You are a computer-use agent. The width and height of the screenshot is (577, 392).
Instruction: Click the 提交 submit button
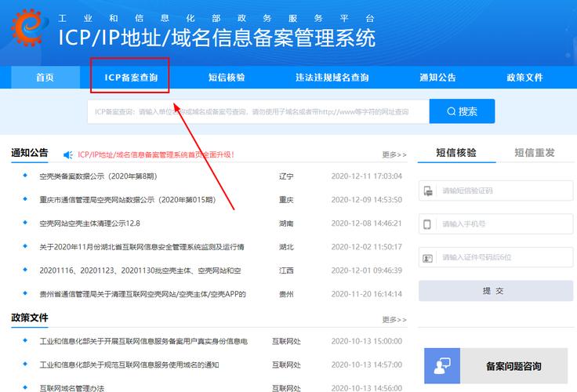coord(495,291)
